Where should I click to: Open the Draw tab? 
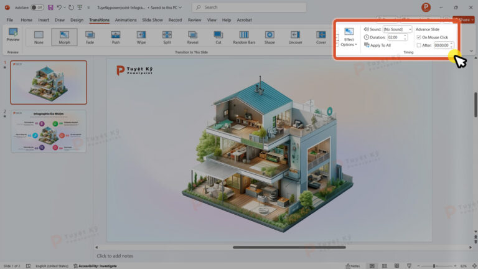pyautogui.click(x=60, y=20)
